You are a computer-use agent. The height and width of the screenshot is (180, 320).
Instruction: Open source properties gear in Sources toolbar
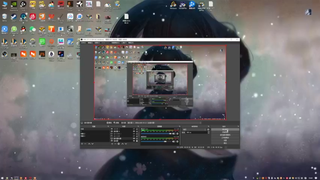point(119,144)
